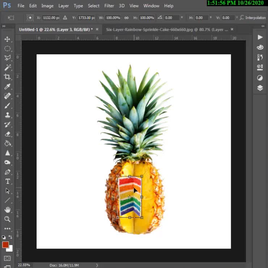Open the Layers panel icon

[x=260, y=88]
